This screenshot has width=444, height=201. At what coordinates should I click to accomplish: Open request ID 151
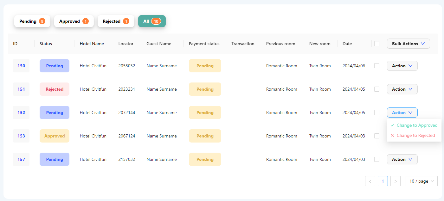(x=21, y=89)
